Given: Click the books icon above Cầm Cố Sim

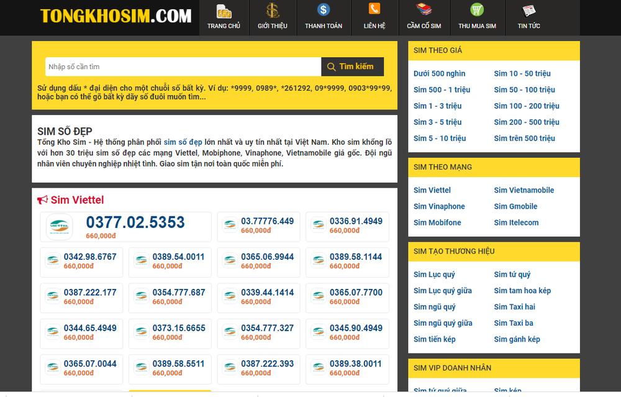Looking at the screenshot, I should (x=424, y=9).
